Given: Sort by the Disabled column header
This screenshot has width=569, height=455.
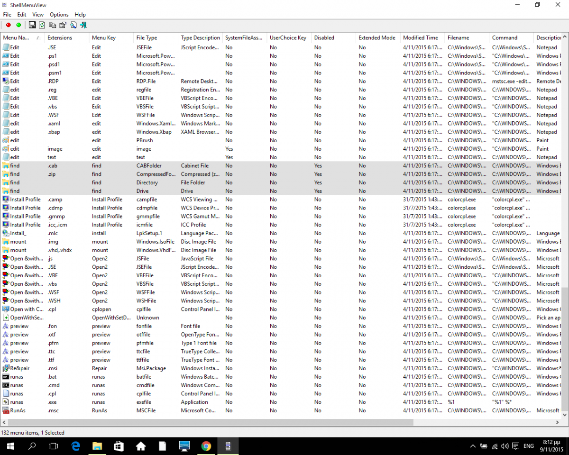Looking at the screenshot, I should [324, 38].
